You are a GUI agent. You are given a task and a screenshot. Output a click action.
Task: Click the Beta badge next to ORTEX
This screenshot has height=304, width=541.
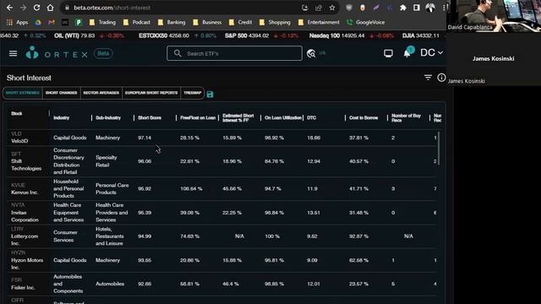[x=103, y=53]
